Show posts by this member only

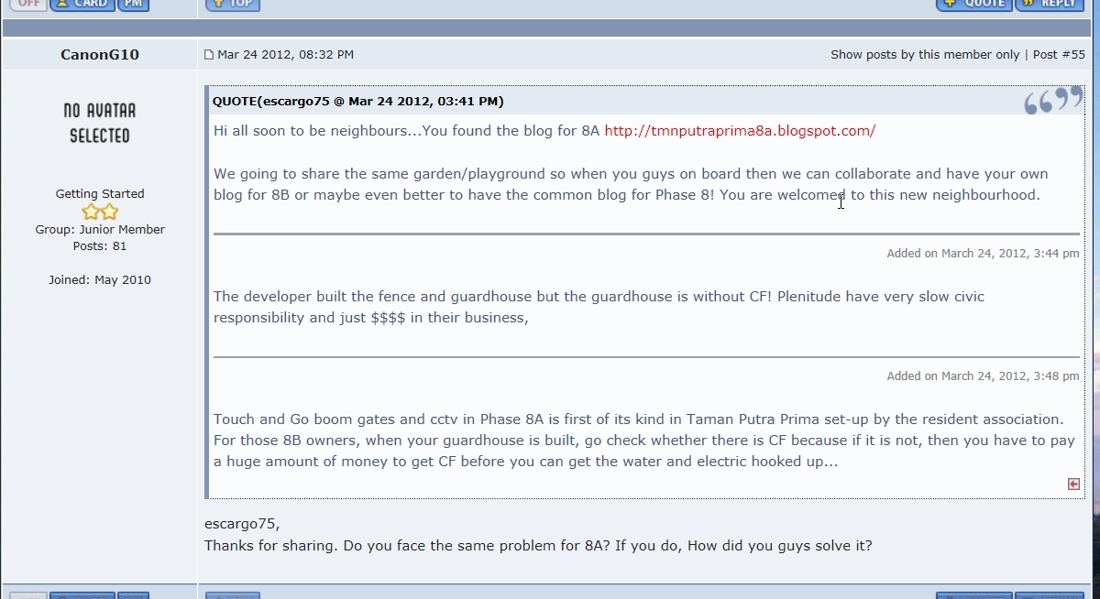(x=925, y=55)
